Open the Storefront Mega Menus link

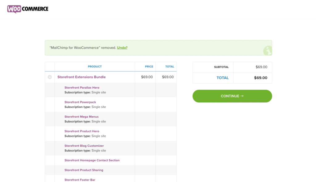[81, 117]
